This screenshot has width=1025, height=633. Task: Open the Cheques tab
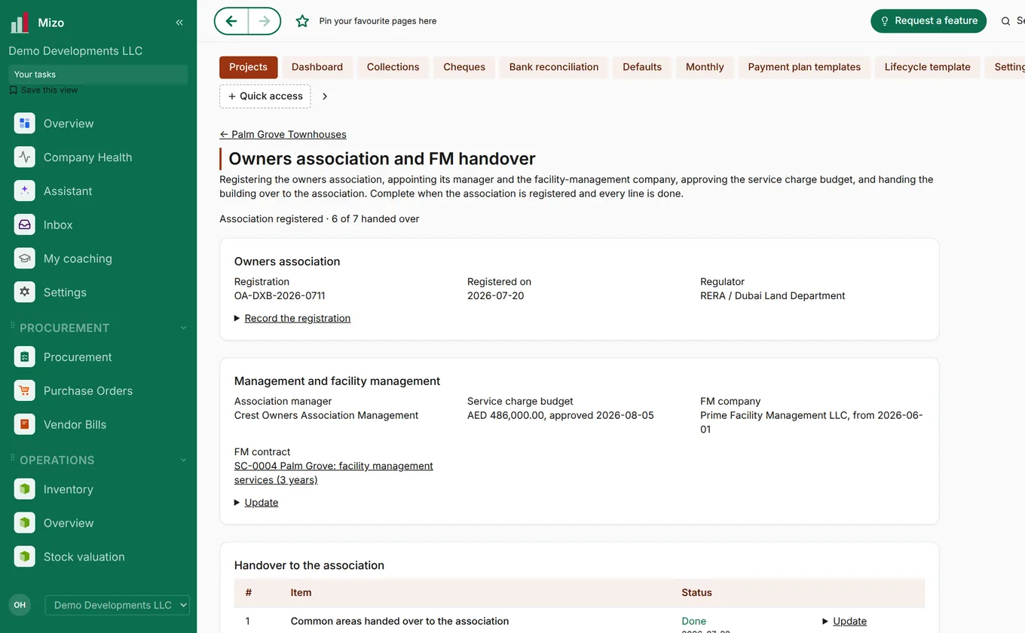pyautogui.click(x=464, y=67)
